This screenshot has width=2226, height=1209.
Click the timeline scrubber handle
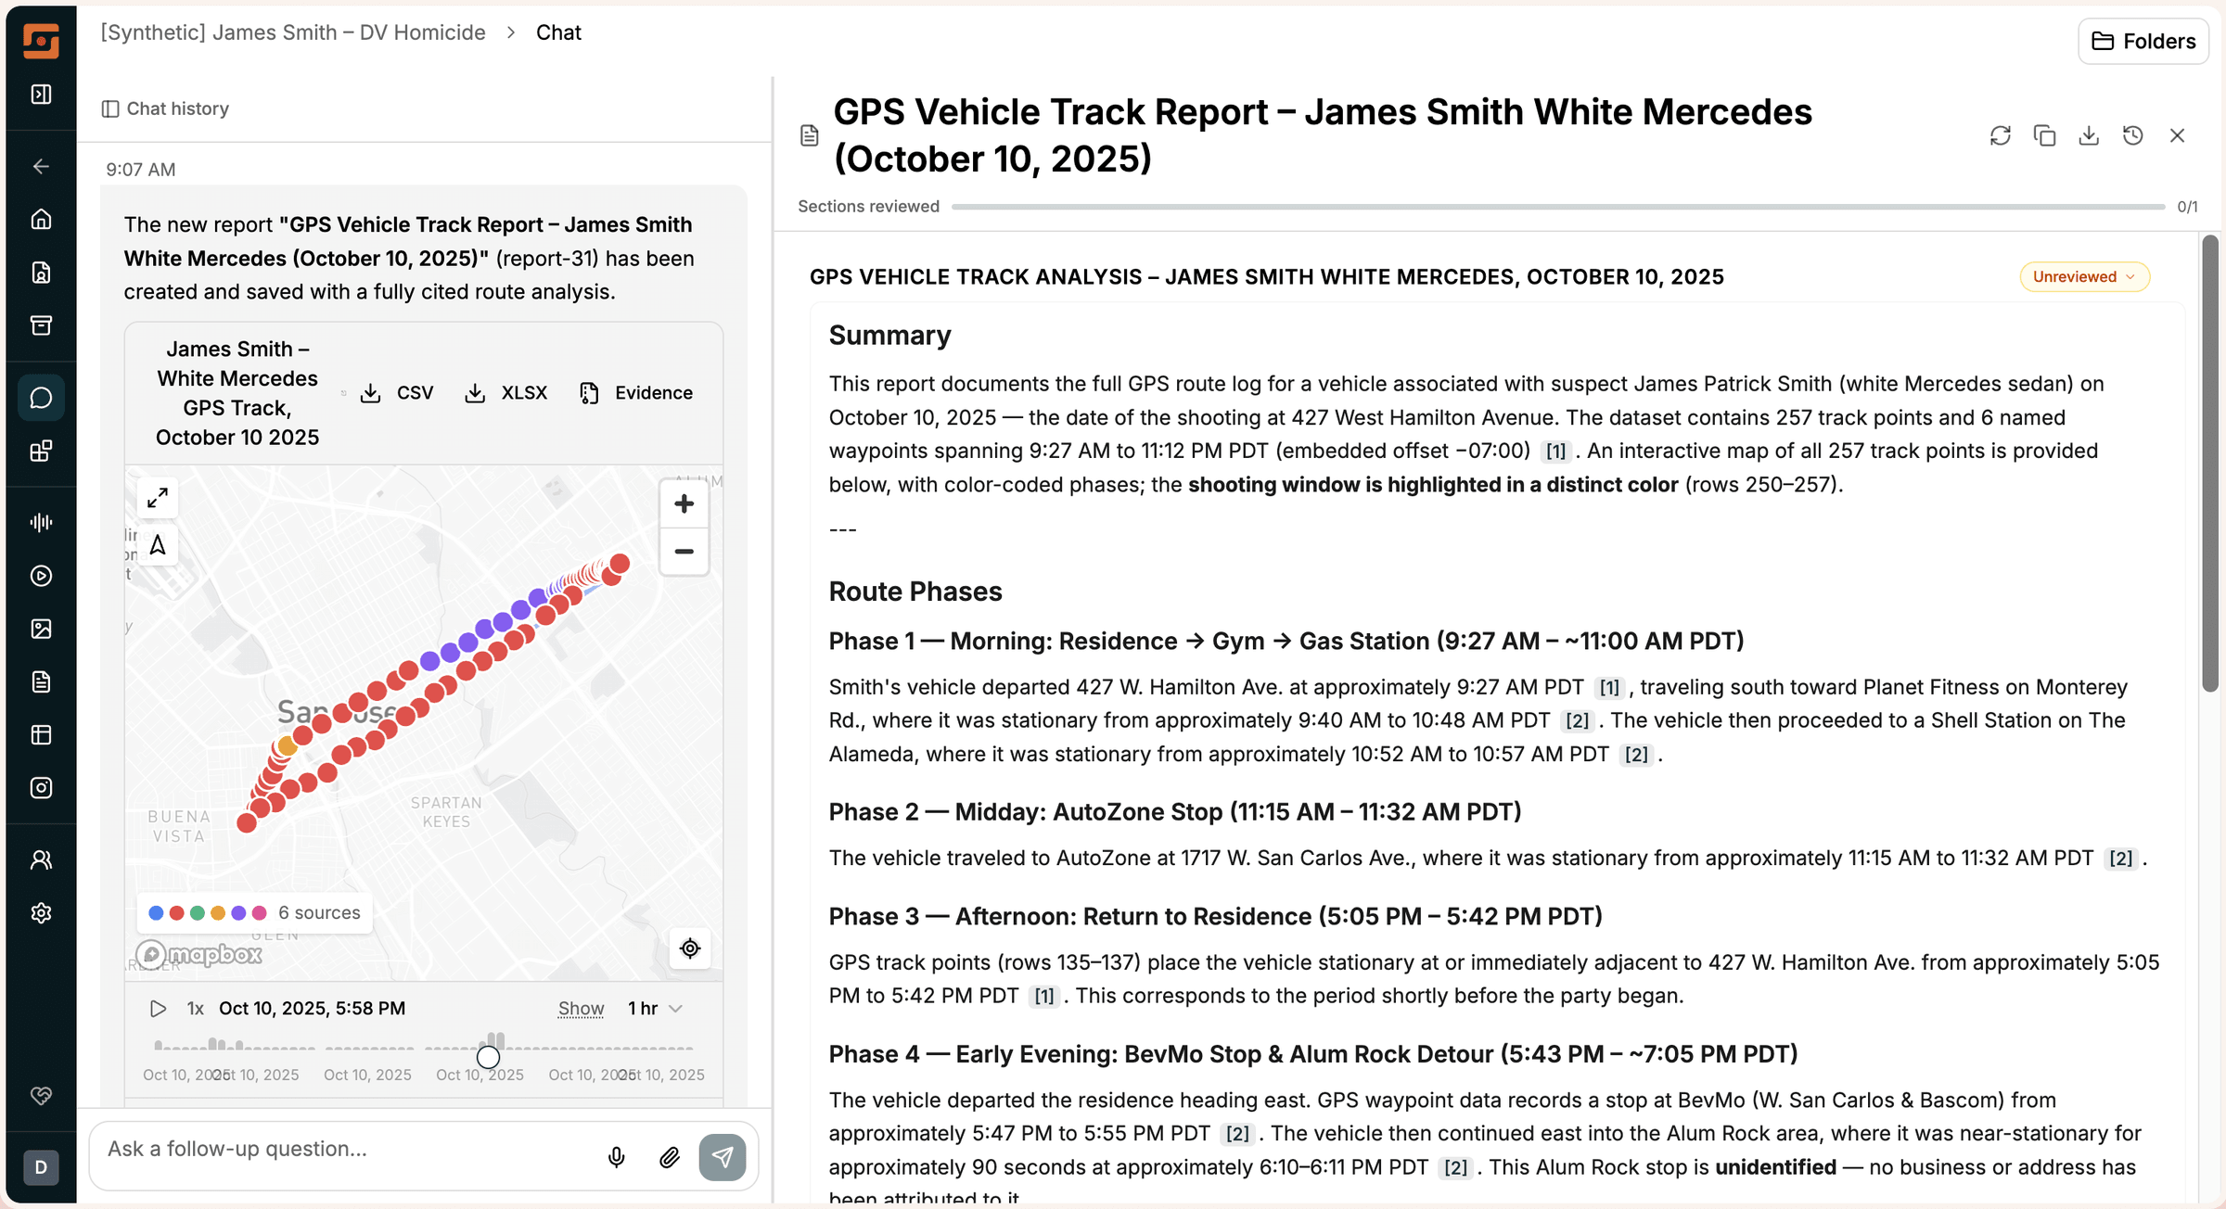point(488,1057)
